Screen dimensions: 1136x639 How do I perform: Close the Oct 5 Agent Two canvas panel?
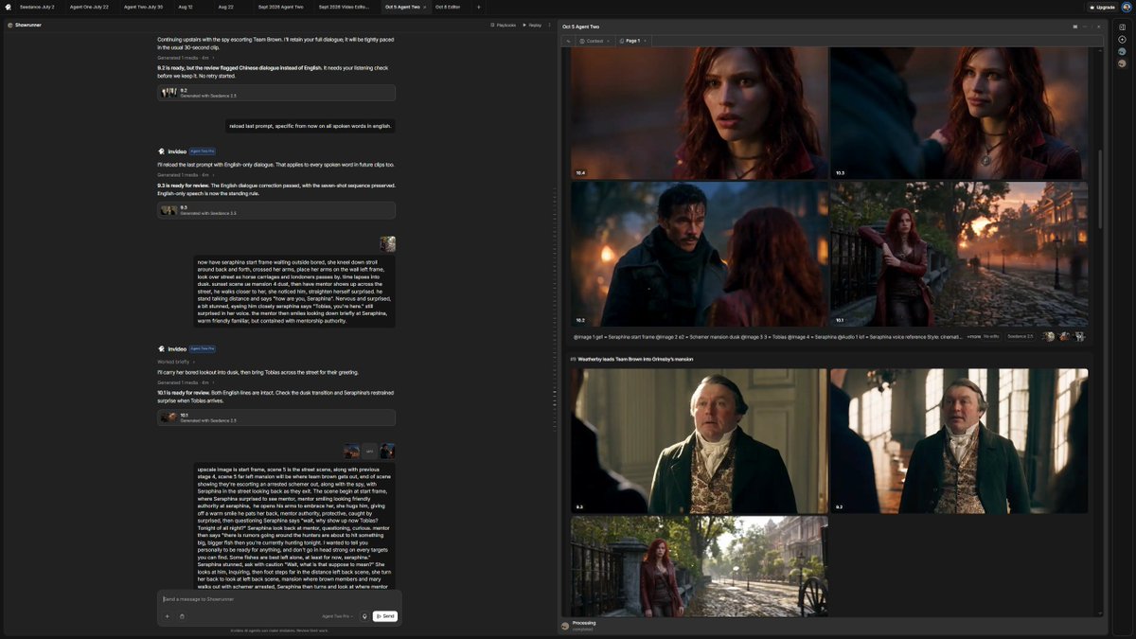[1099, 27]
